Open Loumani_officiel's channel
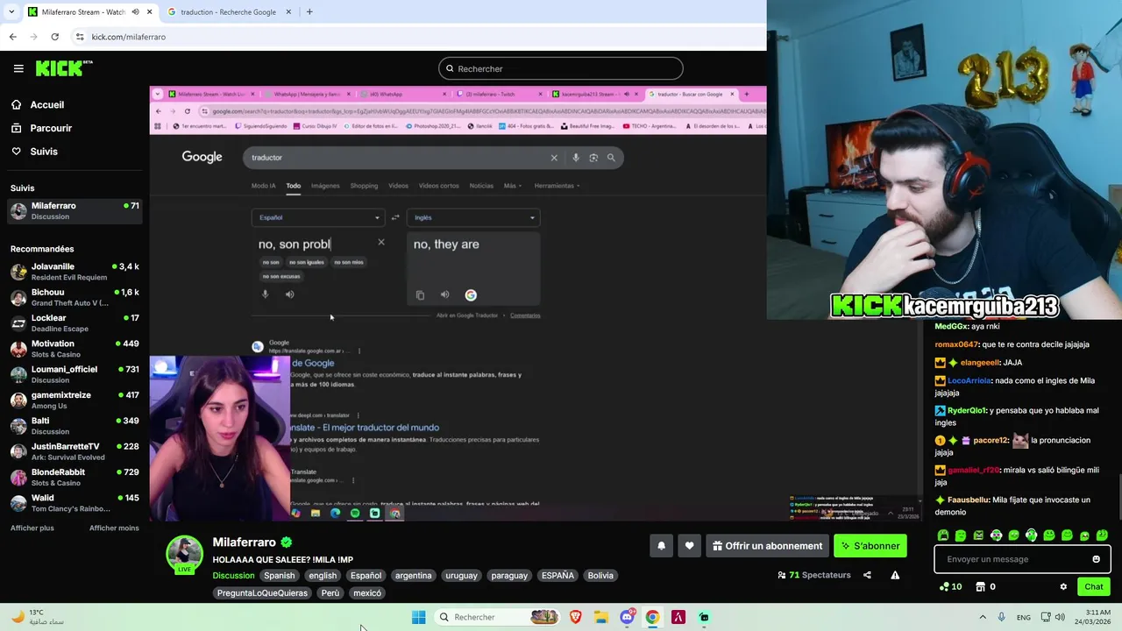The image size is (1122, 631). click(x=75, y=374)
